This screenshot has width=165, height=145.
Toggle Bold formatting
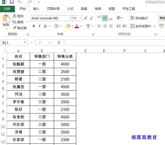[x=34, y=26]
